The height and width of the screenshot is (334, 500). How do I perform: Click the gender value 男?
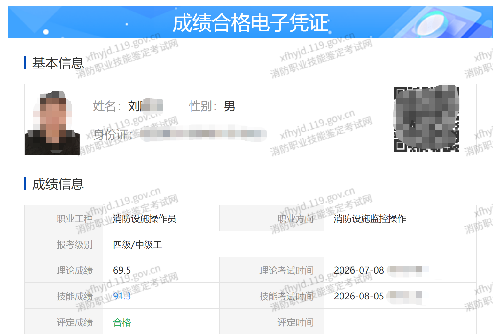coord(229,106)
